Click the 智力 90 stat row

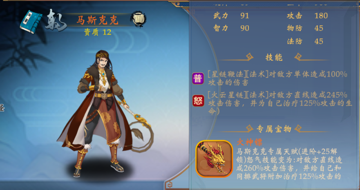[x=231, y=28]
